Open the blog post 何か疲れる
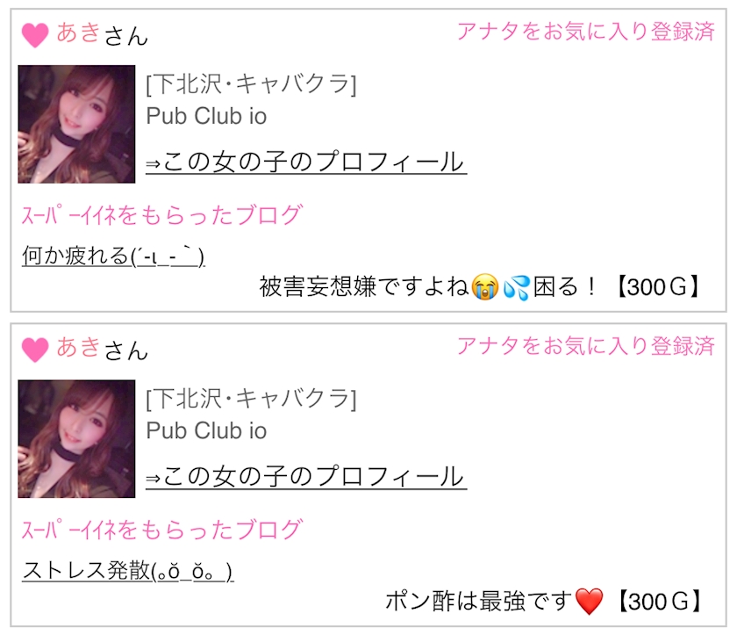Image resolution: width=737 pixels, height=628 pixels. click(x=113, y=256)
